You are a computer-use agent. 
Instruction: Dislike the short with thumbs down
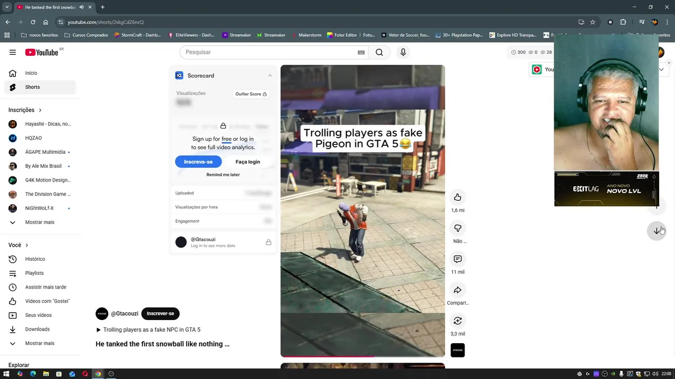(458, 228)
